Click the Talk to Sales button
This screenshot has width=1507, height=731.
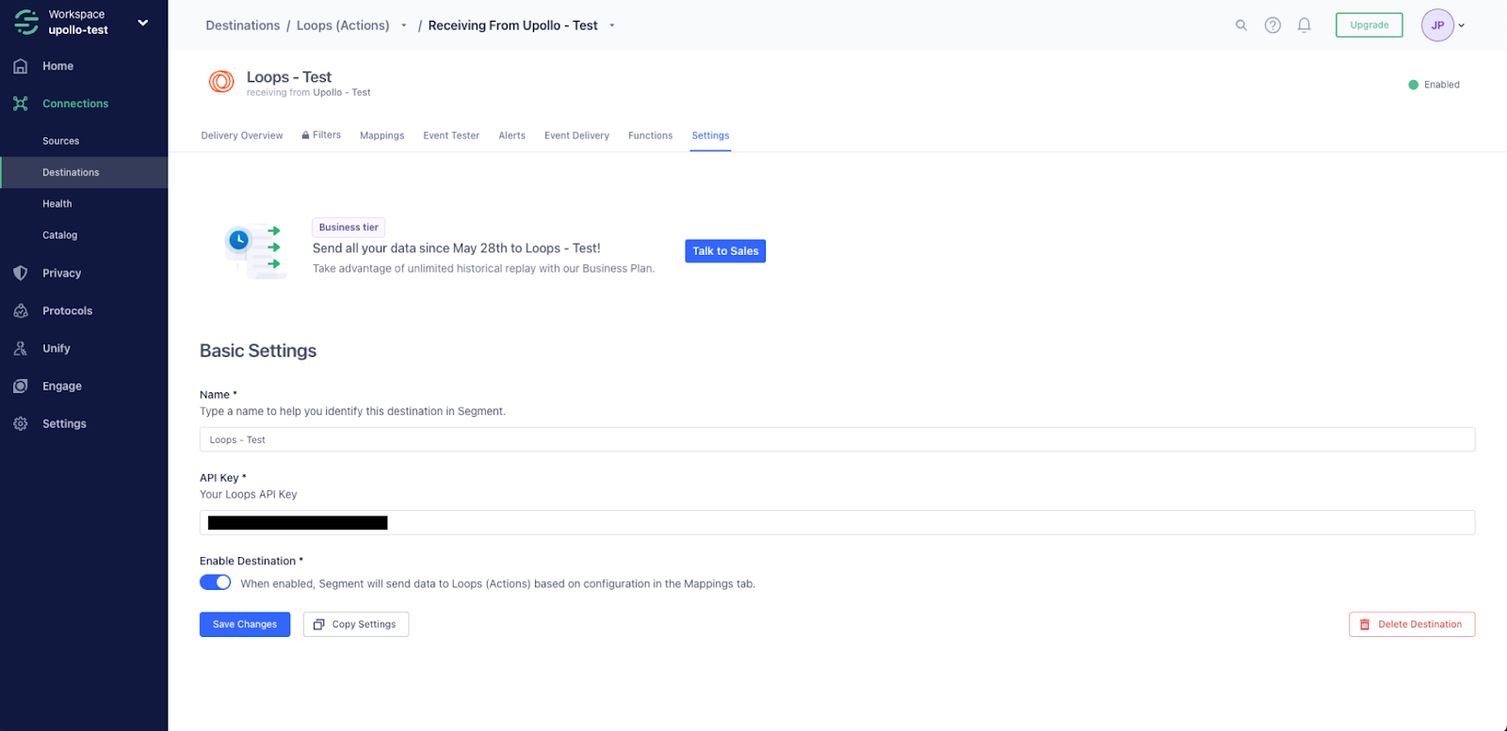[x=725, y=251]
